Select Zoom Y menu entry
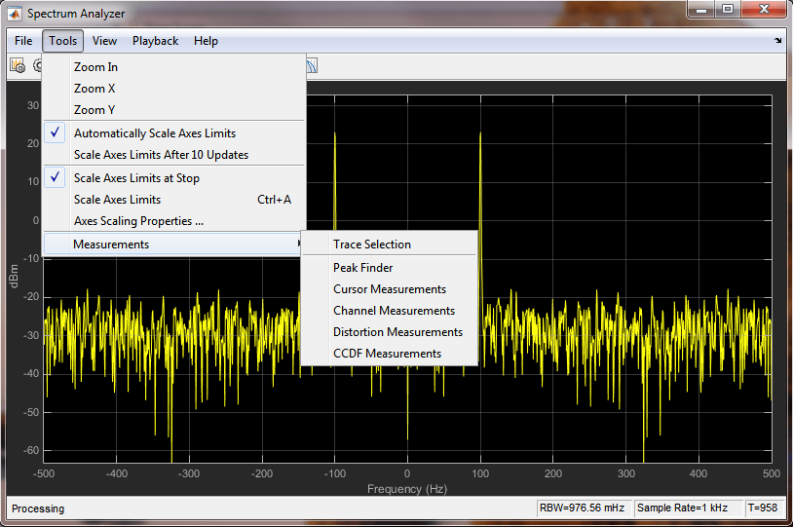Screen dimensions: 793x527 point(174,110)
